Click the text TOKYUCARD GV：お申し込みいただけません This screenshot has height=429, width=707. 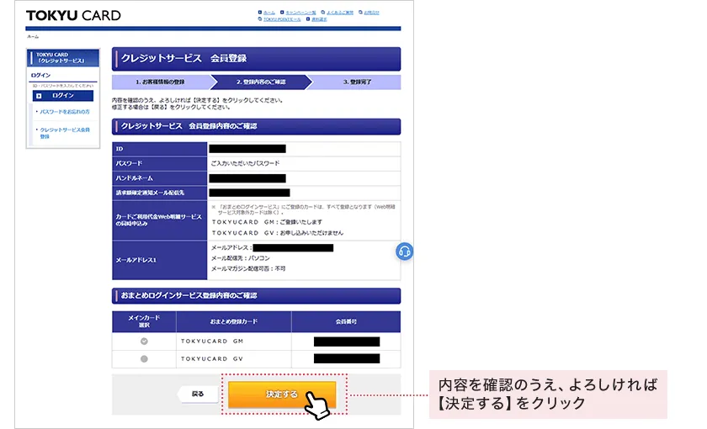277,233
